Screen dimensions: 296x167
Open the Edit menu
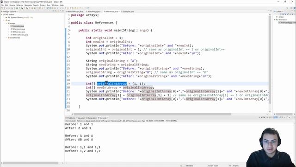point(6,5)
